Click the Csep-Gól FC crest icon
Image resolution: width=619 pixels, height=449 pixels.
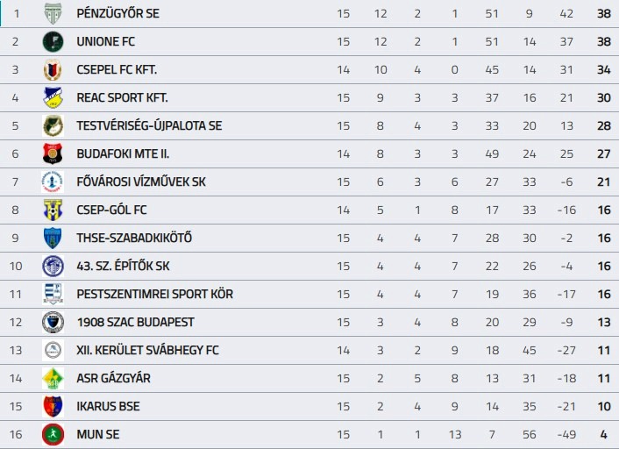pos(53,210)
